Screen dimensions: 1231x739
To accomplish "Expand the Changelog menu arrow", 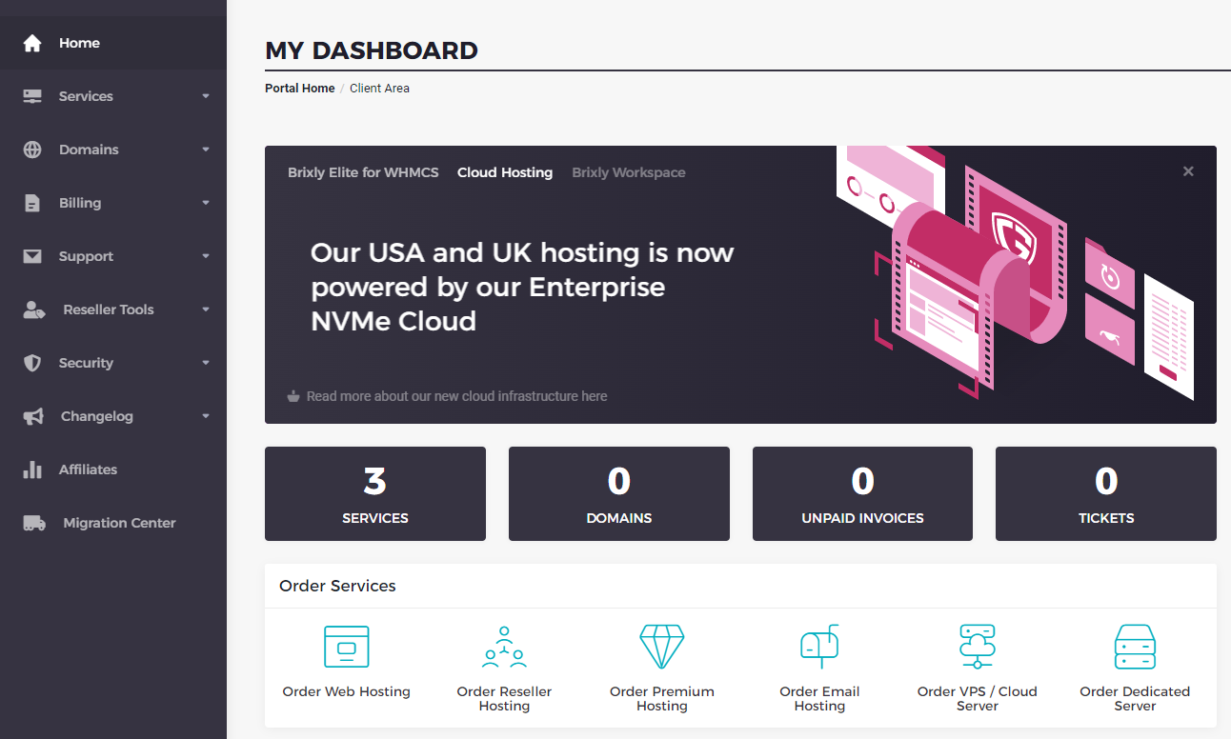I will (x=206, y=416).
